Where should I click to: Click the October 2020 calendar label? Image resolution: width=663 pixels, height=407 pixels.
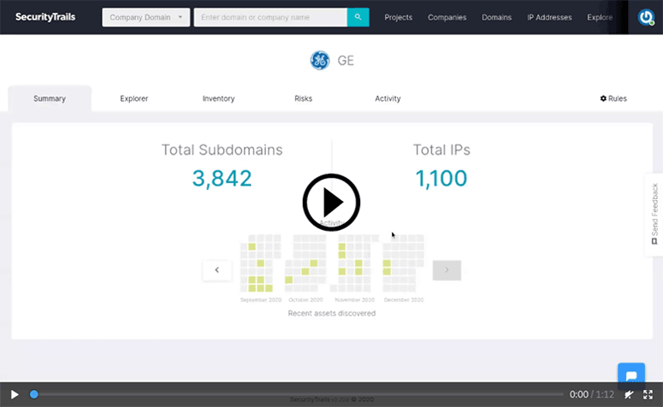tap(305, 299)
